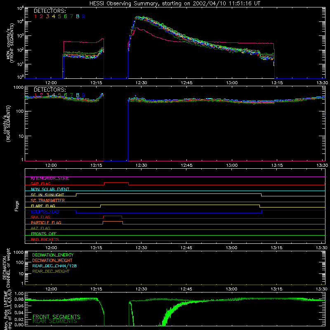330x330 pixels.
Task: Click the 12:30 tick label under the decimation plot
Action: coord(141,289)
